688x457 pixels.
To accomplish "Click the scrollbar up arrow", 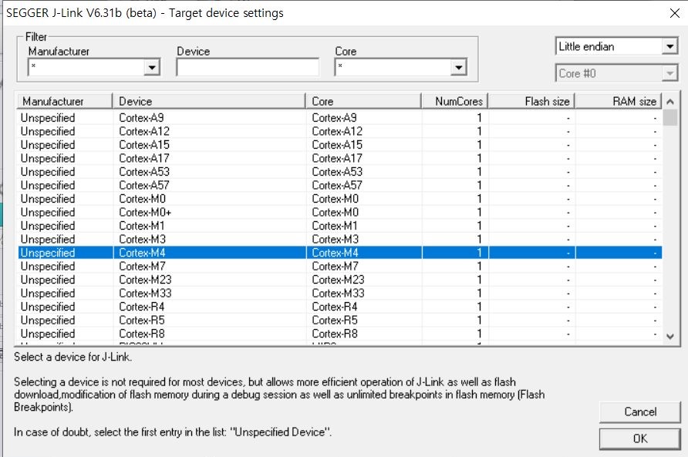I will (670, 102).
